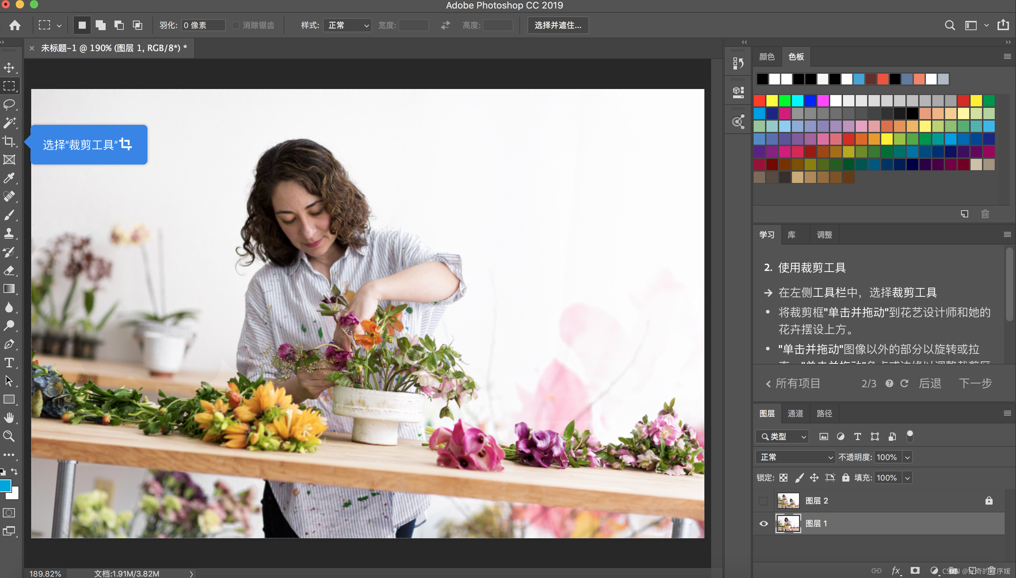Expand the layer blend mode 正常 dropdown
1016x578 pixels.
796,457
